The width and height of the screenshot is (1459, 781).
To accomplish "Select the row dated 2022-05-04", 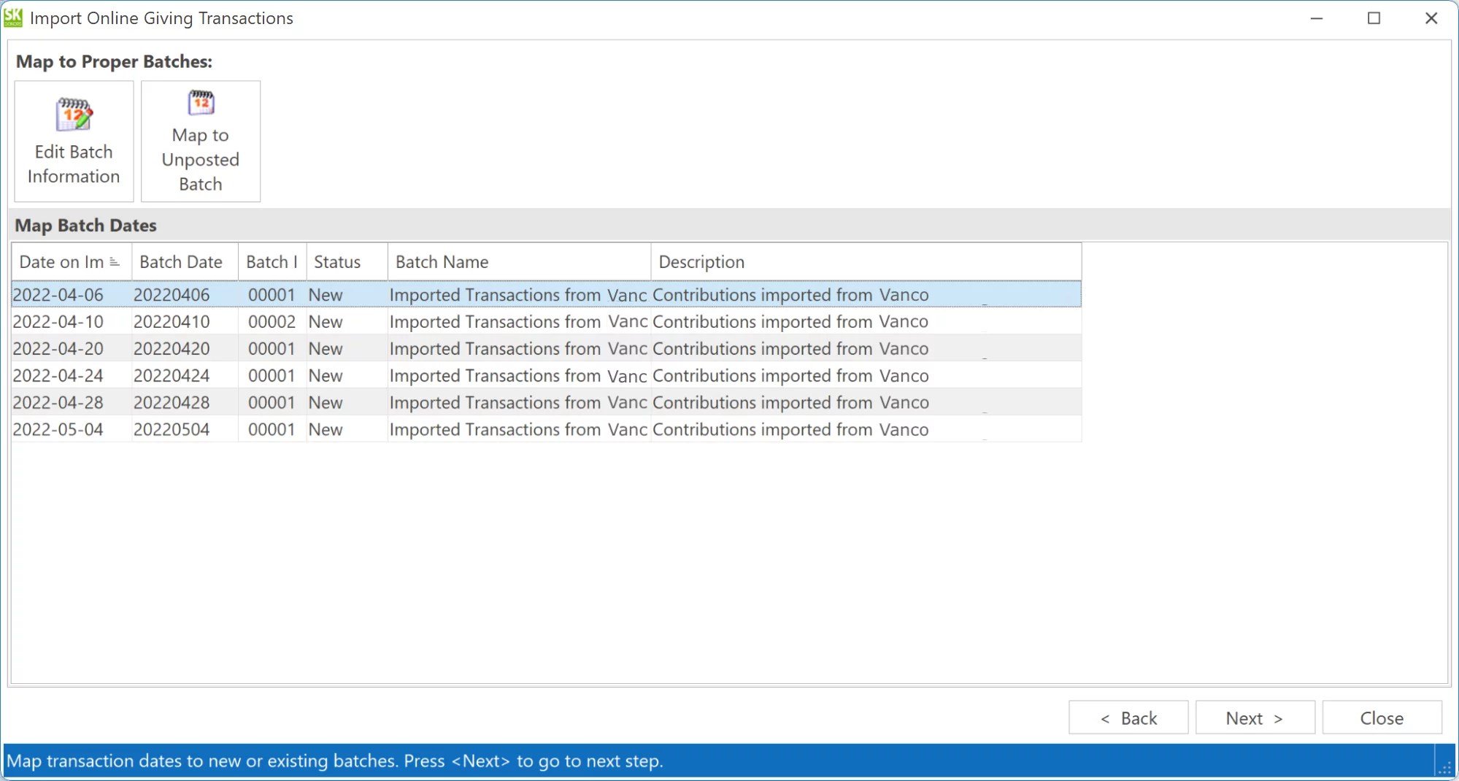I will tap(547, 430).
